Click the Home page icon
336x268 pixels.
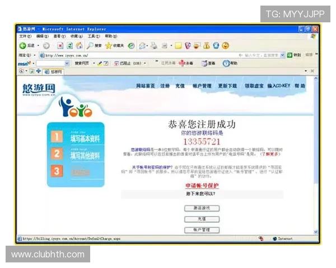[79, 46]
